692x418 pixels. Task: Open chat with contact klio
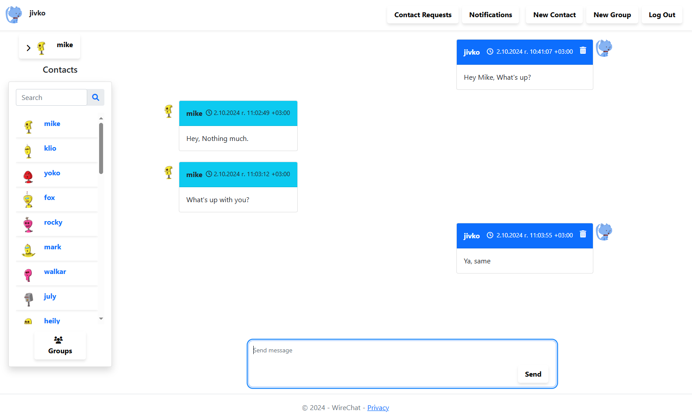point(50,148)
